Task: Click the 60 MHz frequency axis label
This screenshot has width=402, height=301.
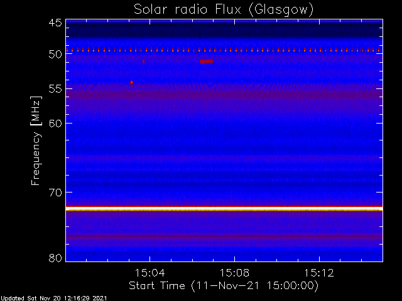Action: pyautogui.click(x=55, y=123)
